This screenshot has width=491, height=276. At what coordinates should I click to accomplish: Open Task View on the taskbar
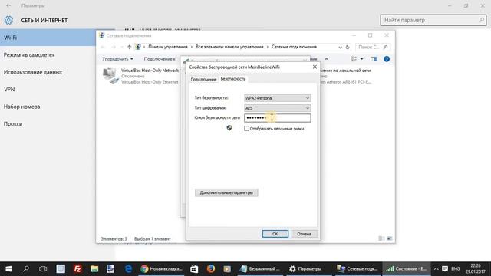43,269
